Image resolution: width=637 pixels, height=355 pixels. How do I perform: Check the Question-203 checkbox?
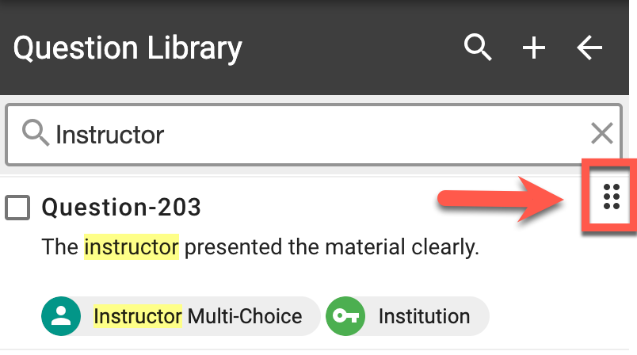(17, 208)
